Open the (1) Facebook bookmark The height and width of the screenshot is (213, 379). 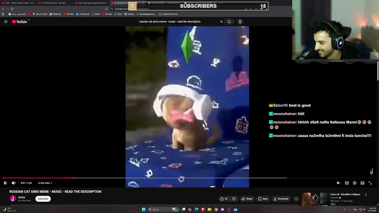pyautogui.click(x=83, y=14)
